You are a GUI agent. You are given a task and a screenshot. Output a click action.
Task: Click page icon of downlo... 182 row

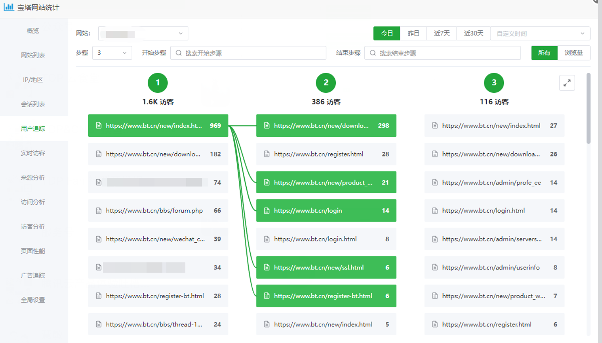point(99,154)
